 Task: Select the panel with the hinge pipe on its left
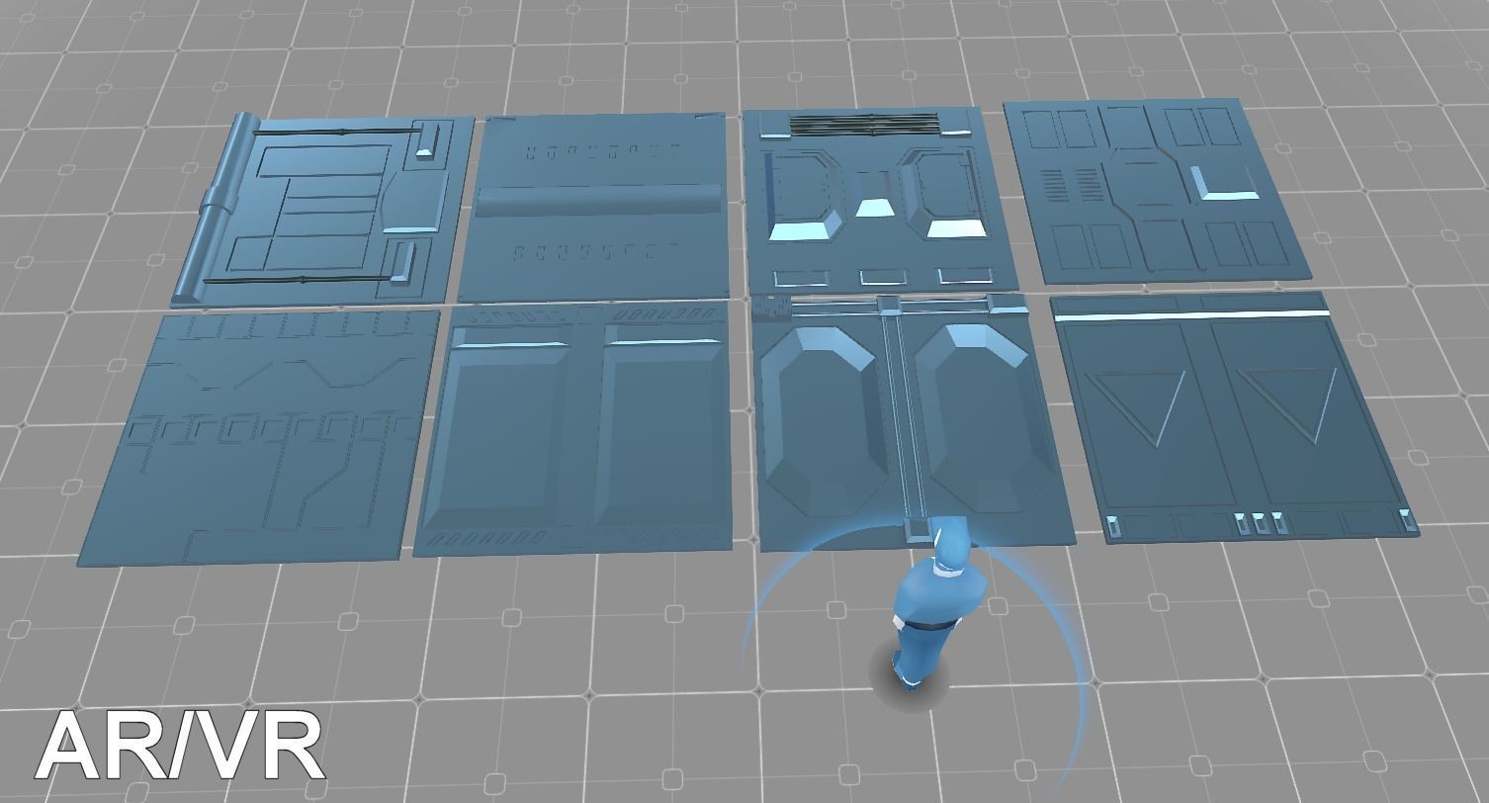click(324, 210)
